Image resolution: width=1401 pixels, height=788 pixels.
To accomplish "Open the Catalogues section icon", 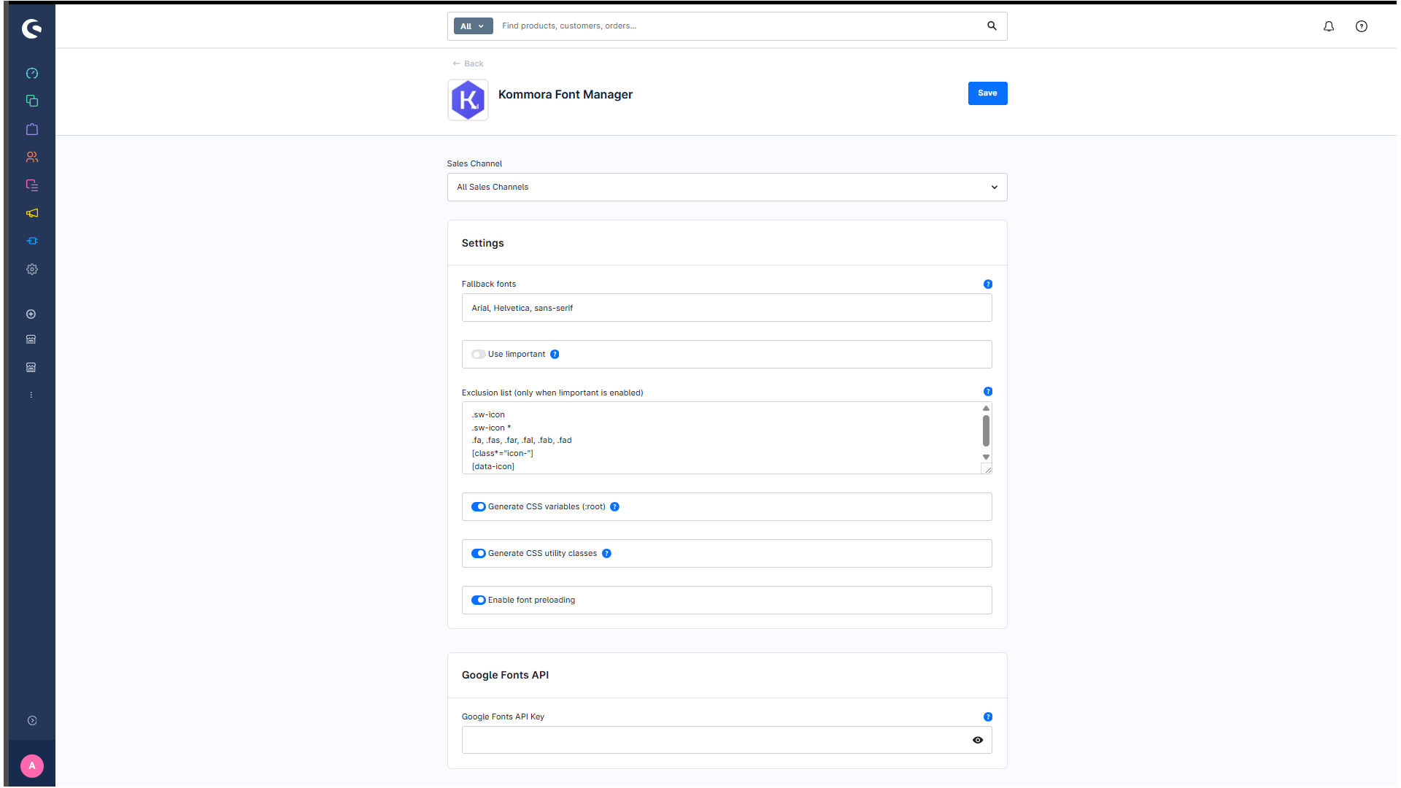I will (x=32, y=101).
